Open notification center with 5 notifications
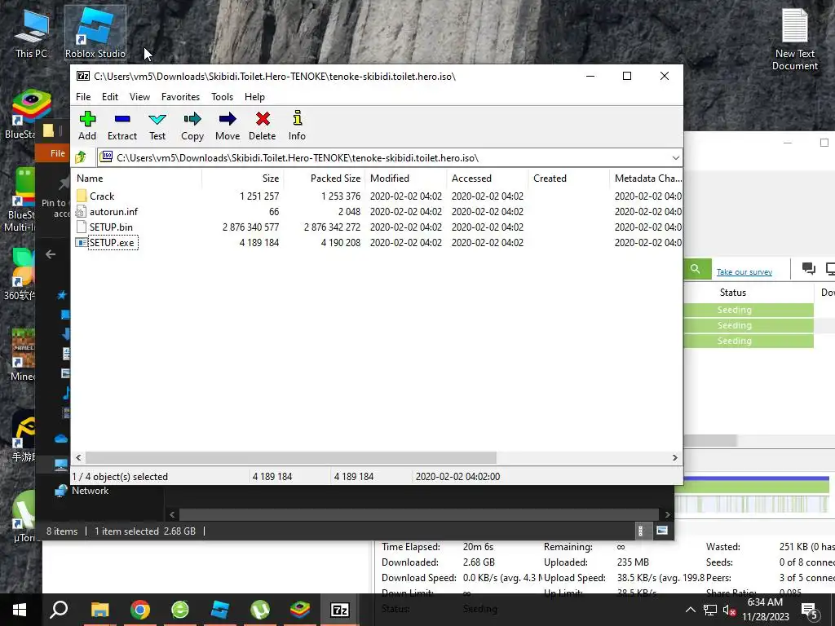 (x=809, y=610)
